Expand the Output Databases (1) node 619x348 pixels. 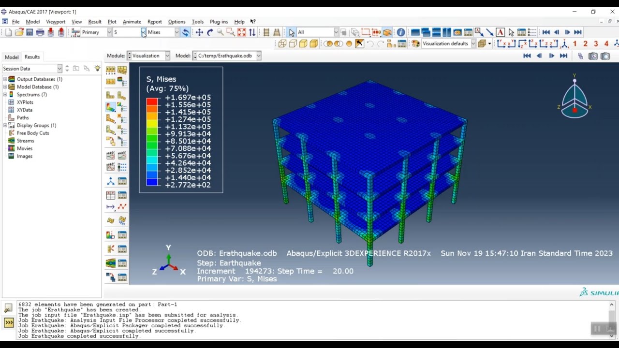5,79
